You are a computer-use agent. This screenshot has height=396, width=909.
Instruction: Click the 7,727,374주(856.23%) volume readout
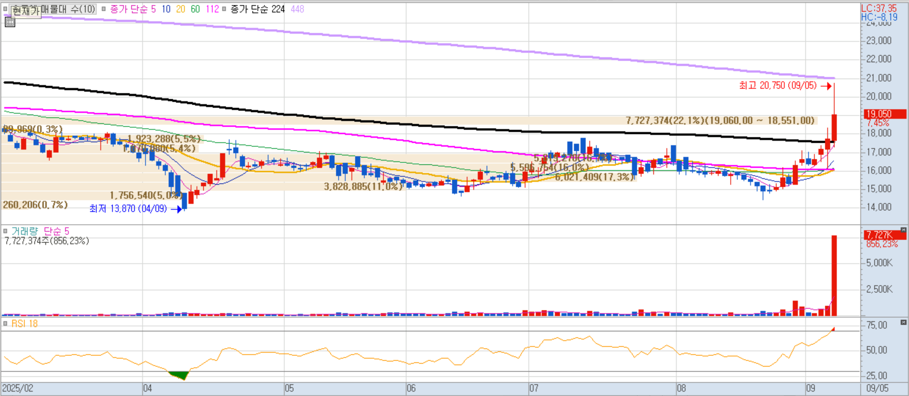47,241
